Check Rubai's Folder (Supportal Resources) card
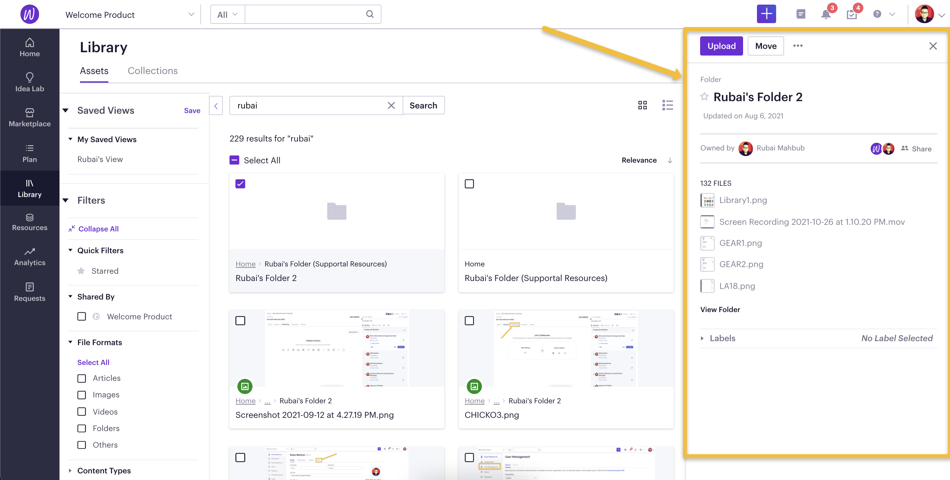The image size is (950, 480). click(469, 184)
